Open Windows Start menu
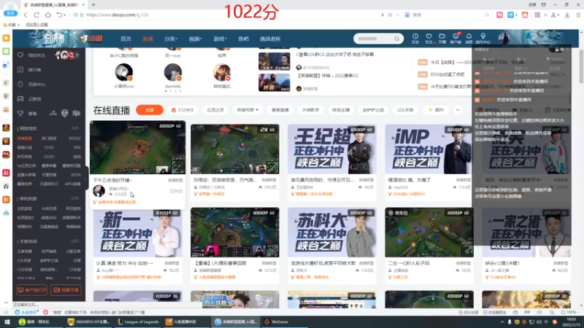Screen dimensions: 584x328 click(x=7, y=321)
